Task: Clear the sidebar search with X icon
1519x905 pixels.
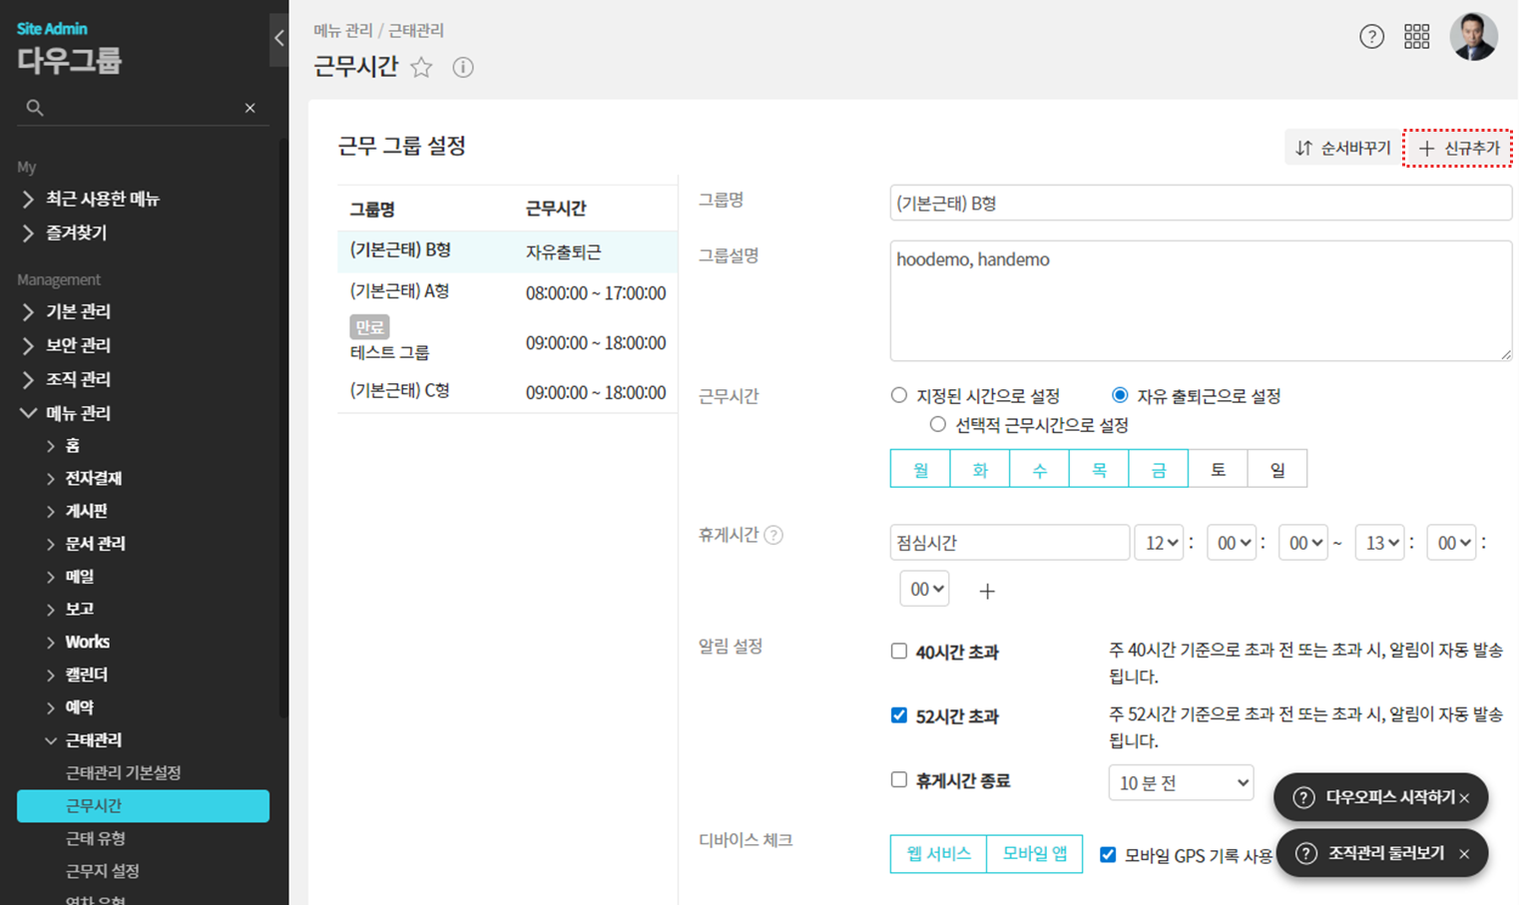Action: coord(250,108)
